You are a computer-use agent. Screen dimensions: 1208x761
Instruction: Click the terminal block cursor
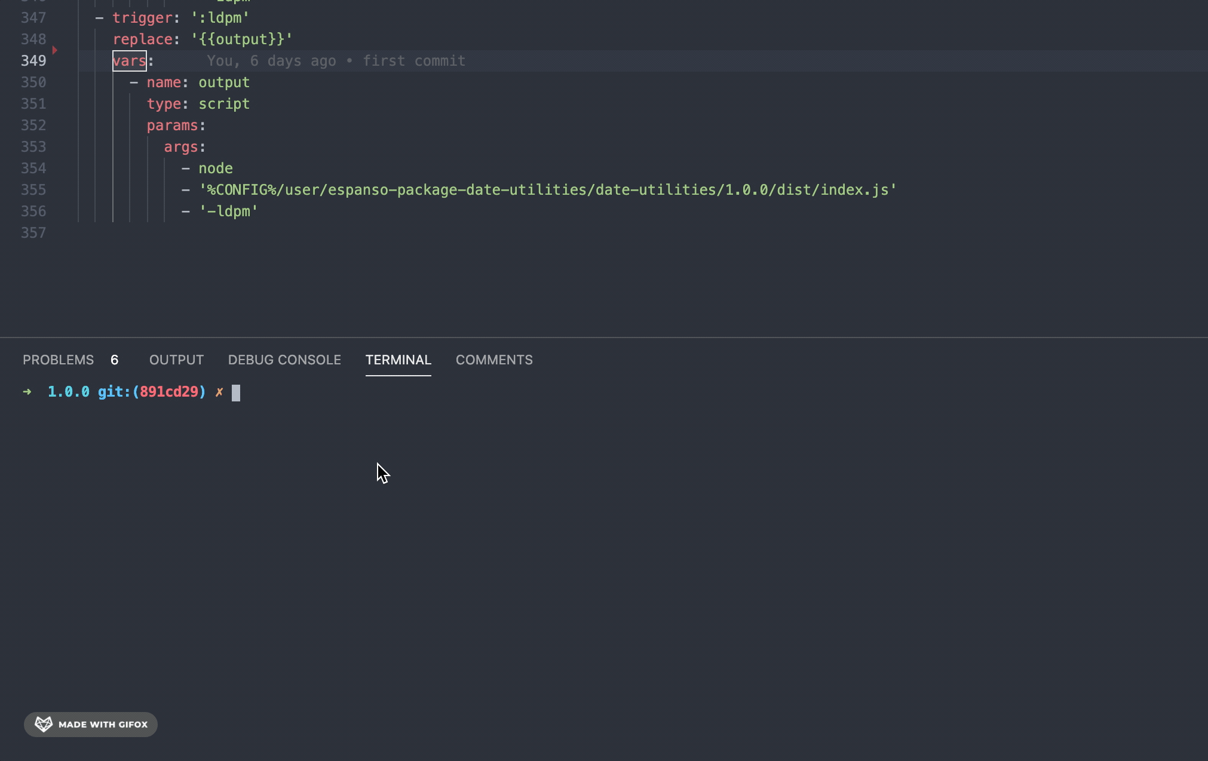click(x=236, y=392)
